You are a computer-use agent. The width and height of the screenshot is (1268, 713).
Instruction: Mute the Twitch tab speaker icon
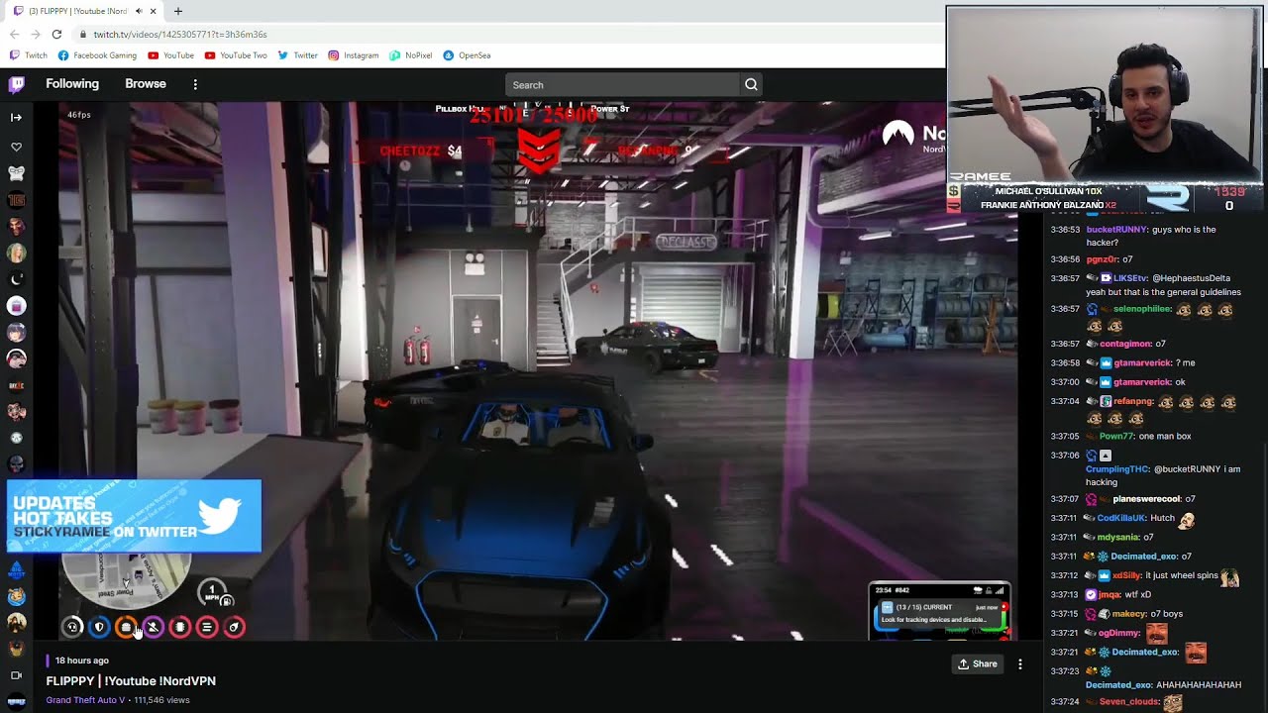pyautogui.click(x=138, y=11)
